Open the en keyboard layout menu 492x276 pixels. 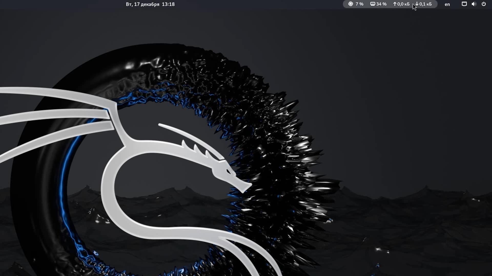[x=447, y=4]
